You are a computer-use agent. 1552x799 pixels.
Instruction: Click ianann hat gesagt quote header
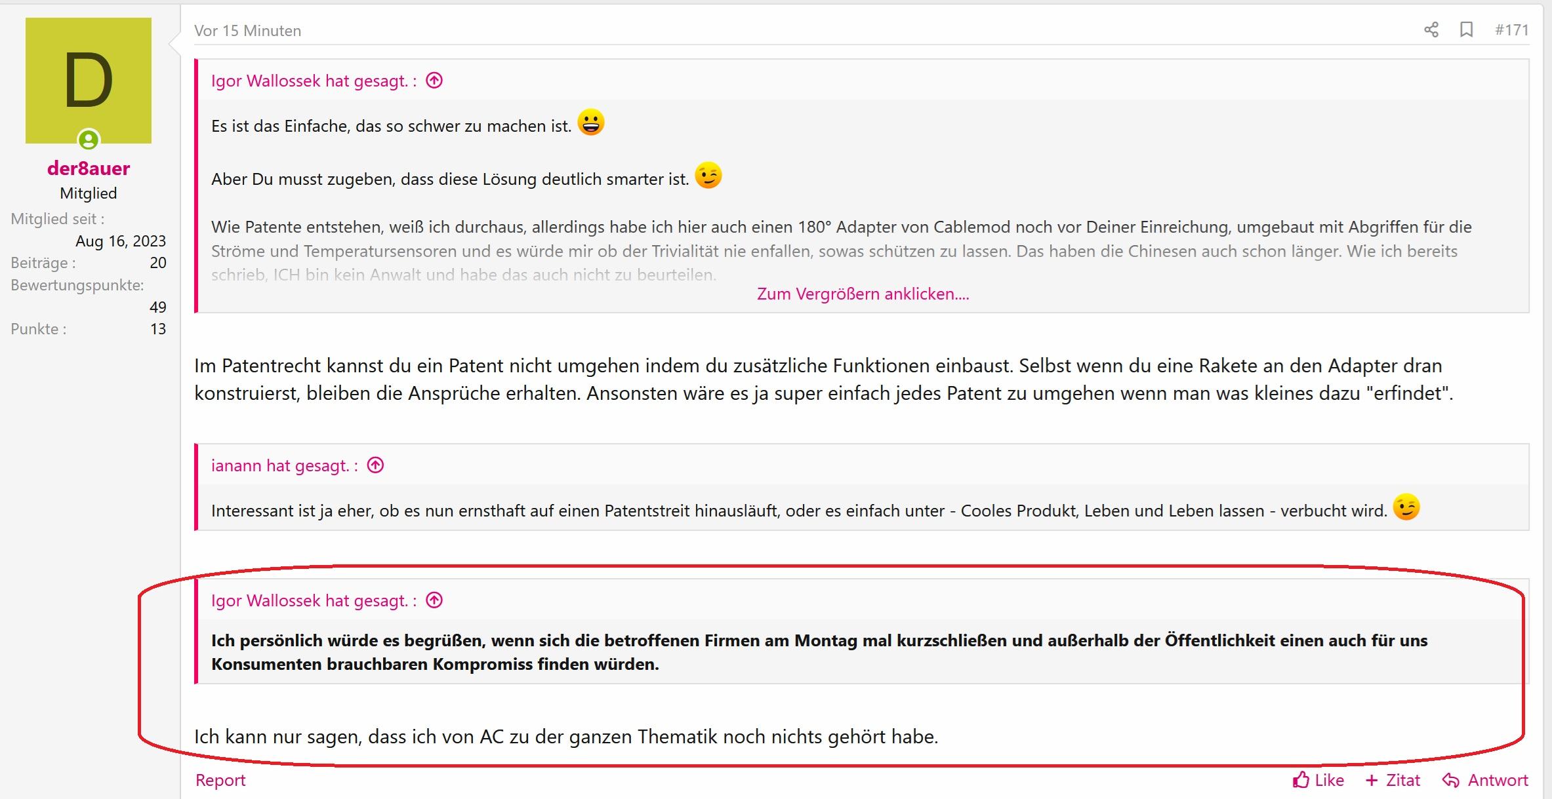click(284, 465)
